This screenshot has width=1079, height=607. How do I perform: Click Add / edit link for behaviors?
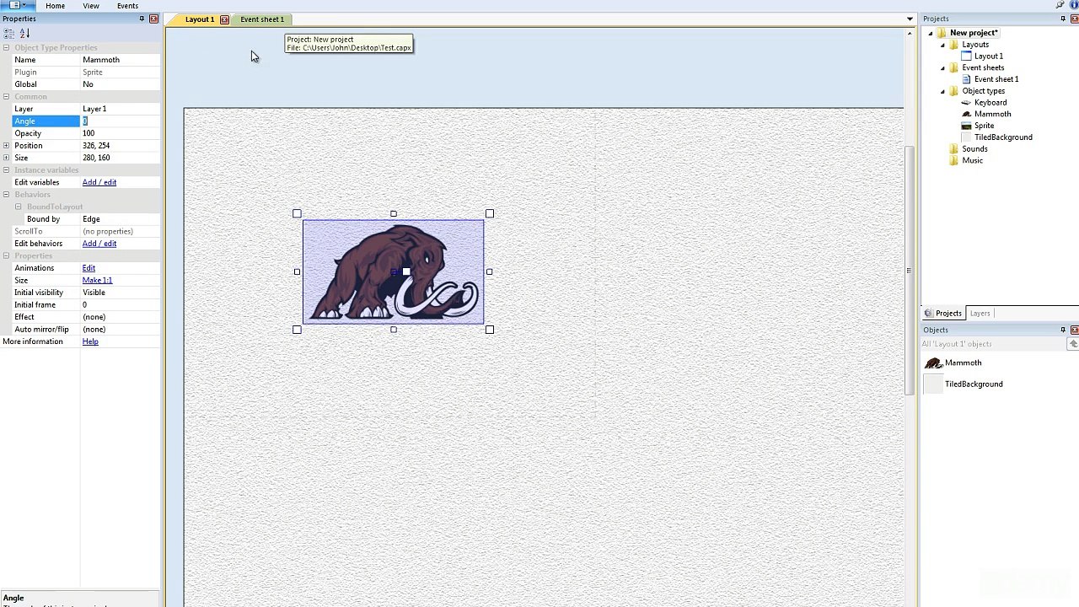pos(99,244)
